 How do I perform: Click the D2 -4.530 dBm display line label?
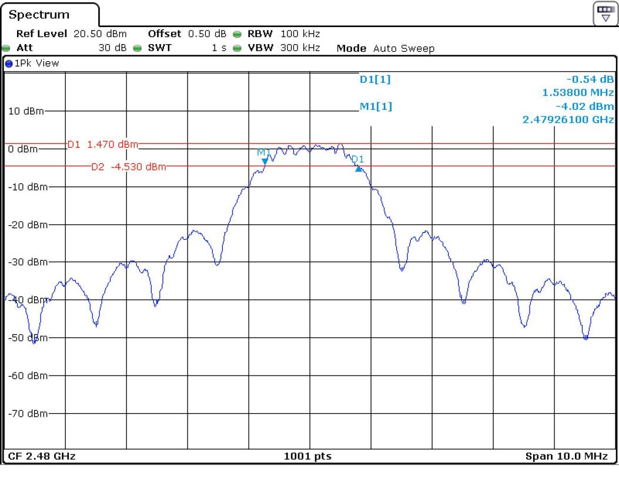tap(129, 166)
